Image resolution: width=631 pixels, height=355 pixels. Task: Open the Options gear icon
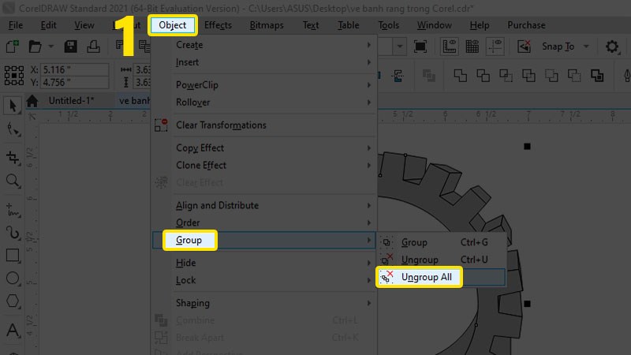tap(612, 47)
